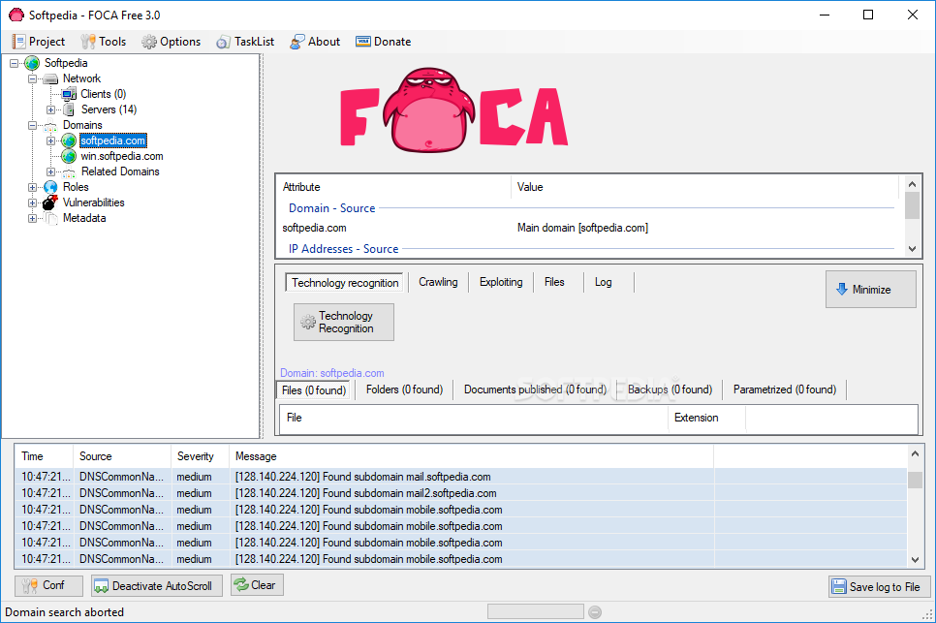The image size is (936, 623).
Task: Switch to the Files tab
Action: (x=554, y=282)
